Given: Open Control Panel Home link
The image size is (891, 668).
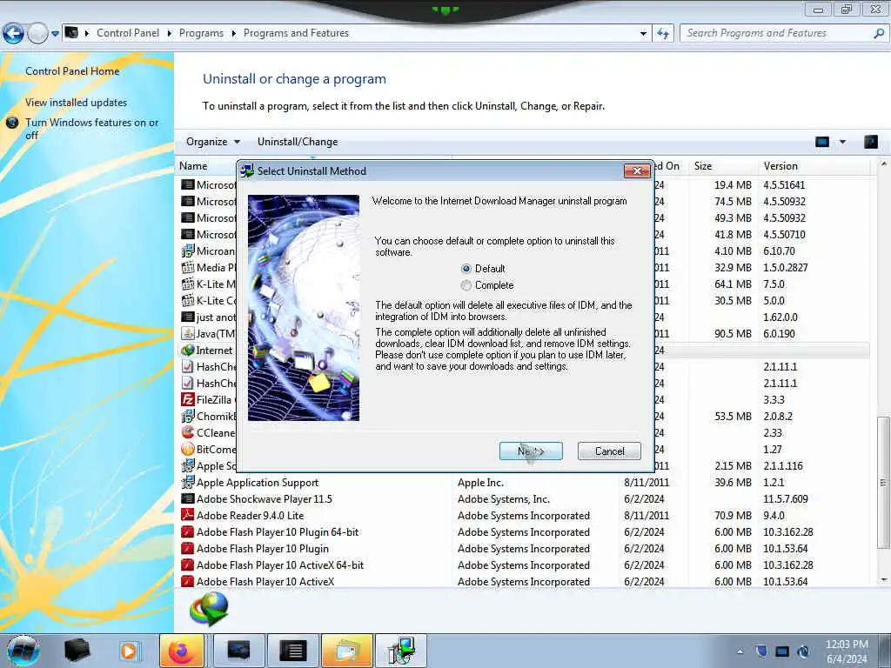Looking at the screenshot, I should click(x=72, y=71).
